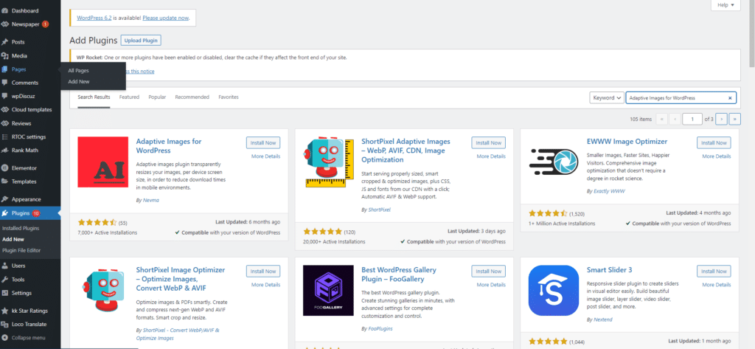755x349 pixels.
Task: Click the ShortPixel Adaptive Images robot thumbnail
Action: (x=328, y=162)
